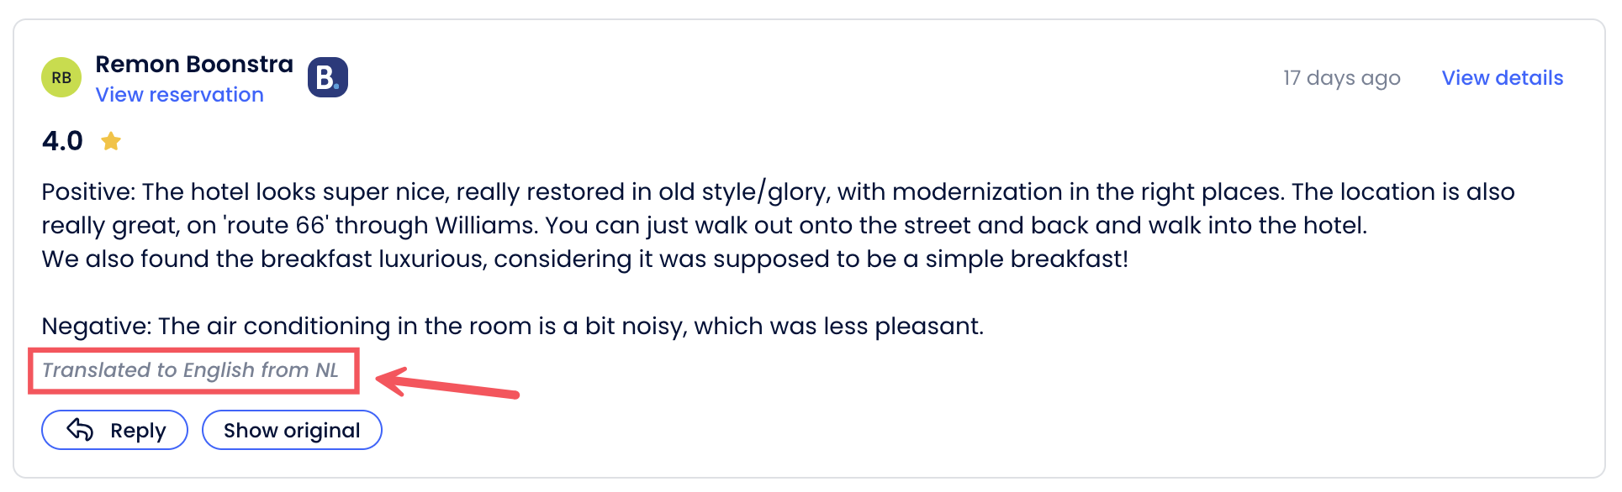Click the curved reply arrow icon
This screenshot has height=492, width=1622.
[80, 430]
